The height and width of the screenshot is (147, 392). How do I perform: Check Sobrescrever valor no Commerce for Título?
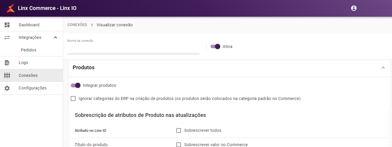179,145
